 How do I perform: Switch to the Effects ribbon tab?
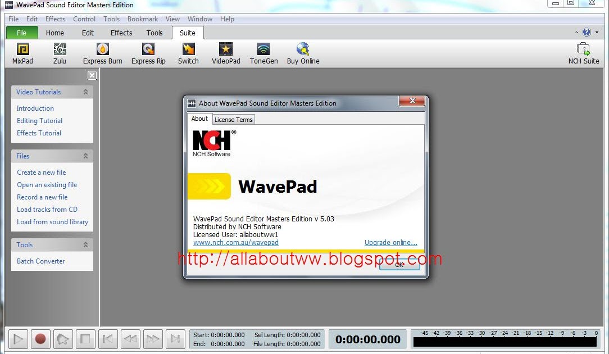[121, 33]
